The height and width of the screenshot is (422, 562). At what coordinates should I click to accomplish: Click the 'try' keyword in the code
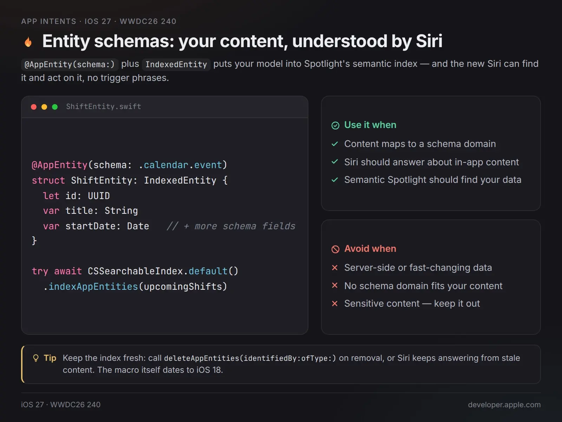click(40, 271)
